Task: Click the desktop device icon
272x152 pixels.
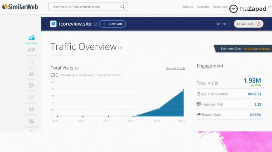Action: pos(53,75)
